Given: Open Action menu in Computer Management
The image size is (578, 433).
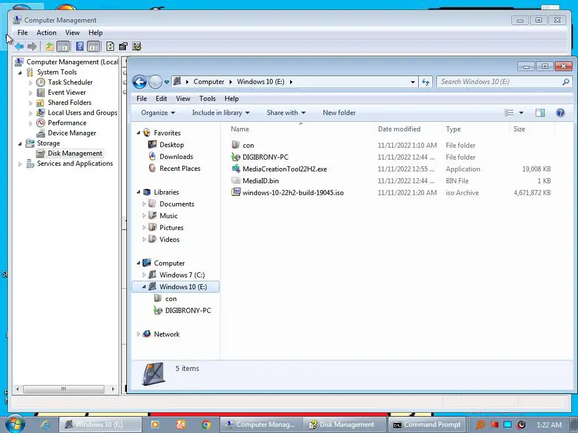Looking at the screenshot, I should (46, 33).
